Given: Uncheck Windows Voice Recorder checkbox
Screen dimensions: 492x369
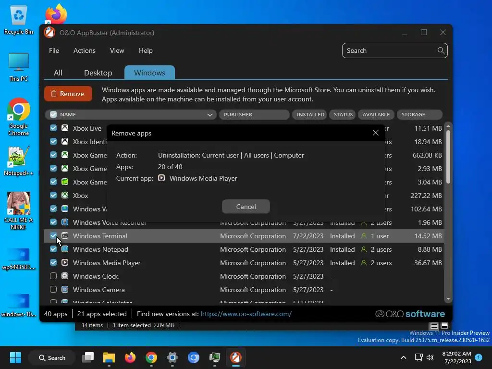Looking at the screenshot, I should coord(53,222).
